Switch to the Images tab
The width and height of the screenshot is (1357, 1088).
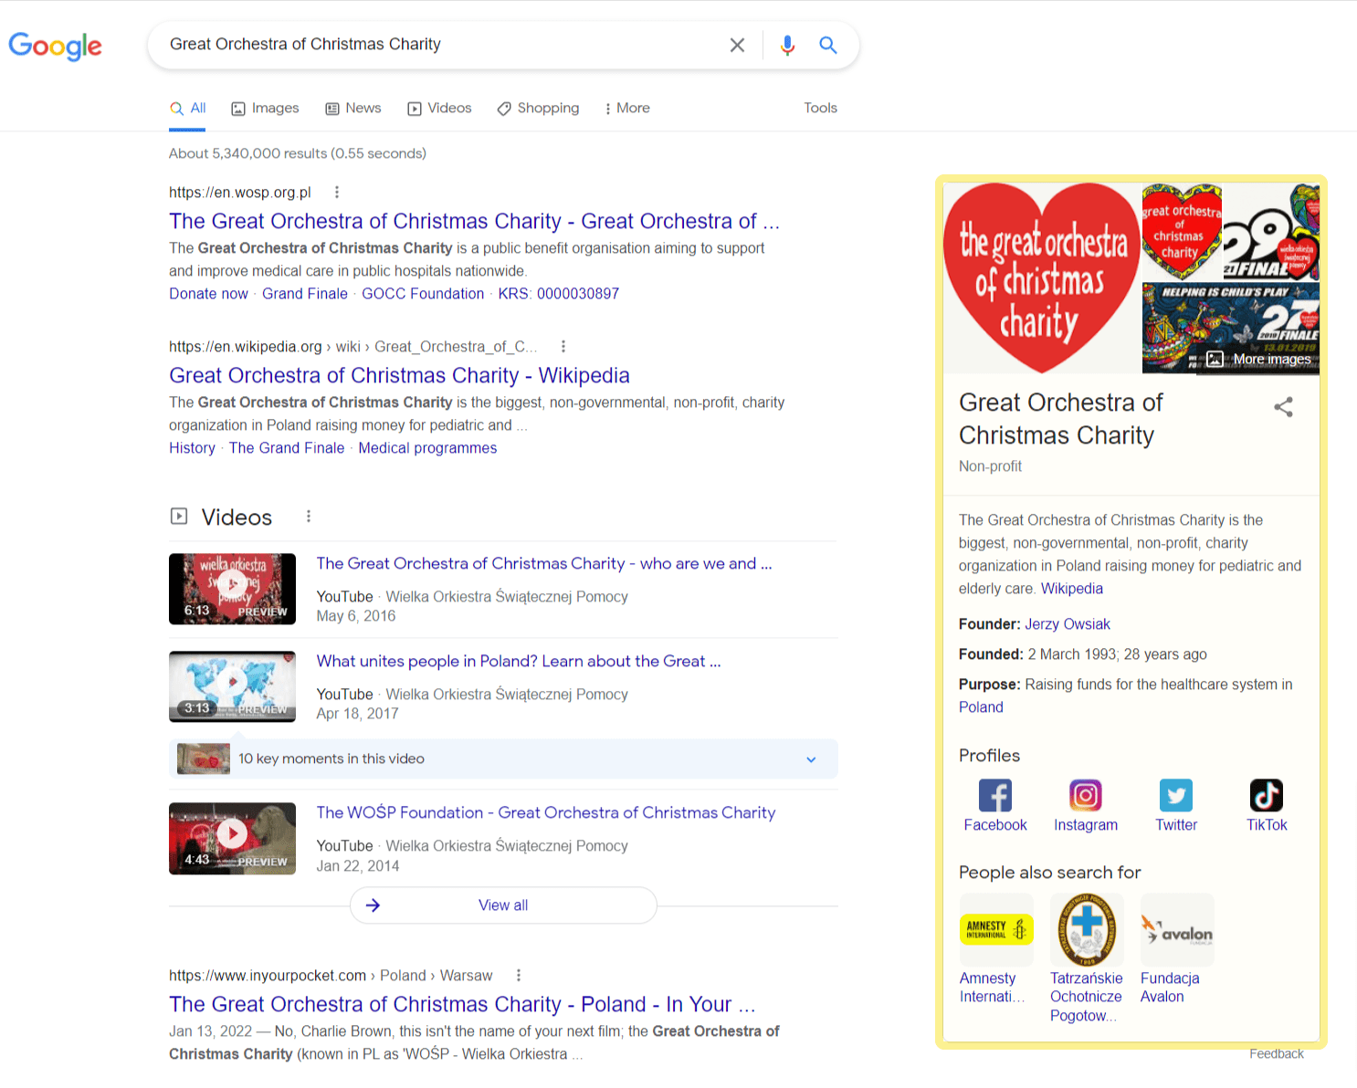[x=265, y=108]
